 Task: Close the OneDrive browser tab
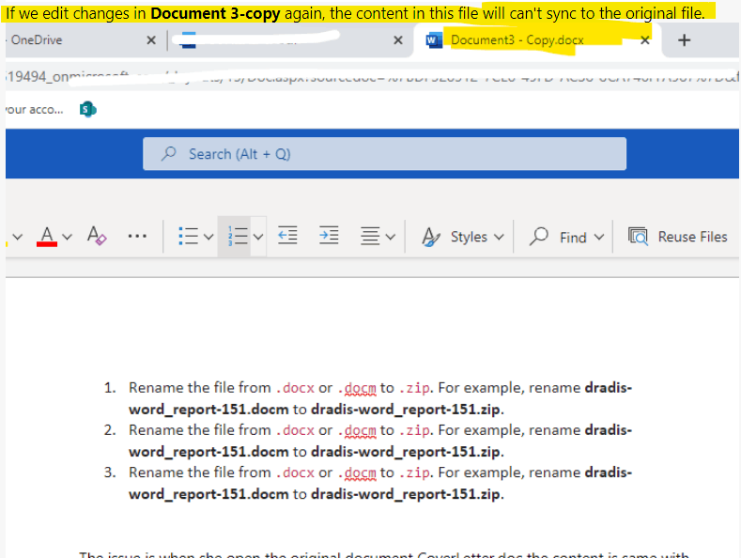[x=151, y=40]
